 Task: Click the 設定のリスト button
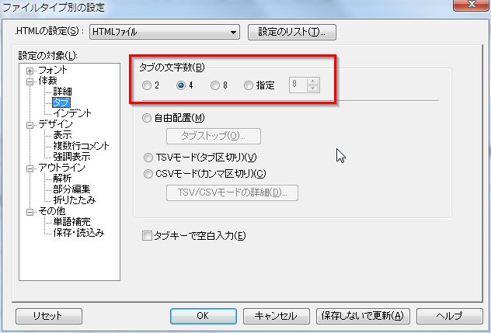pyautogui.click(x=291, y=33)
